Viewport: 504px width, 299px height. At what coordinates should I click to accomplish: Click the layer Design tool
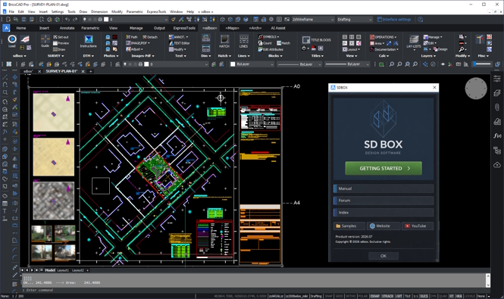pyautogui.click(x=440, y=49)
